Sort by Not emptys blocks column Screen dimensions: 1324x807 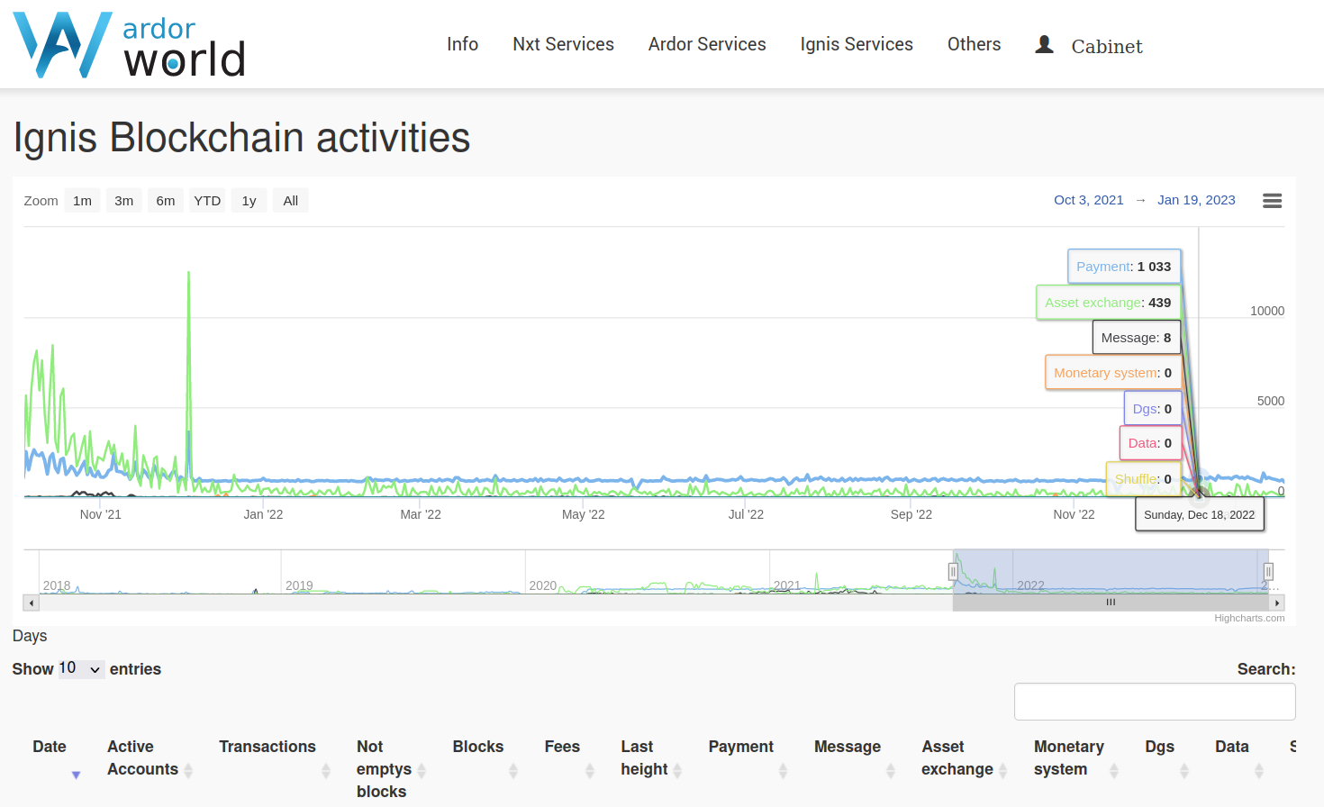[391, 769]
